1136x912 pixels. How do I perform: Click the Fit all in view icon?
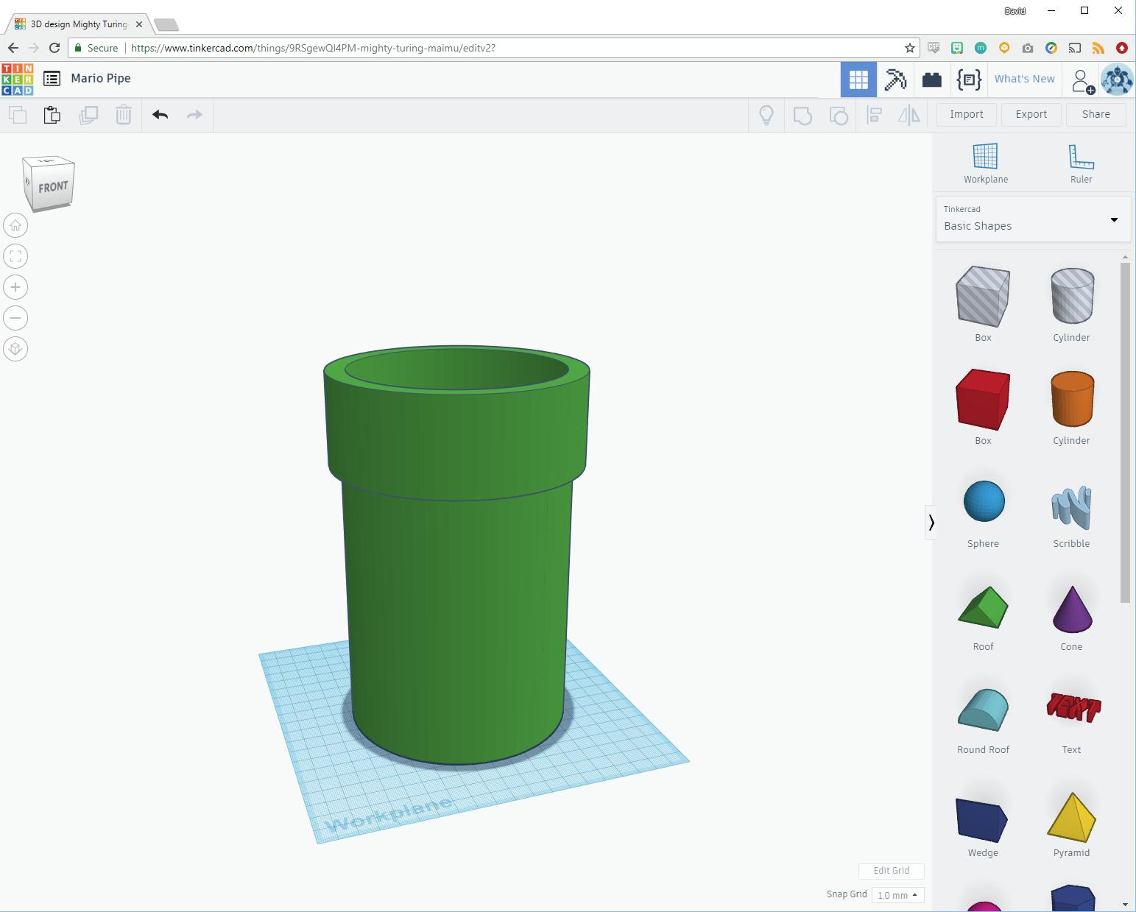(x=15, y=256)
